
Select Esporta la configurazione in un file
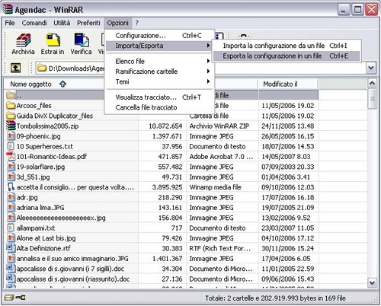tap(287, 56)
